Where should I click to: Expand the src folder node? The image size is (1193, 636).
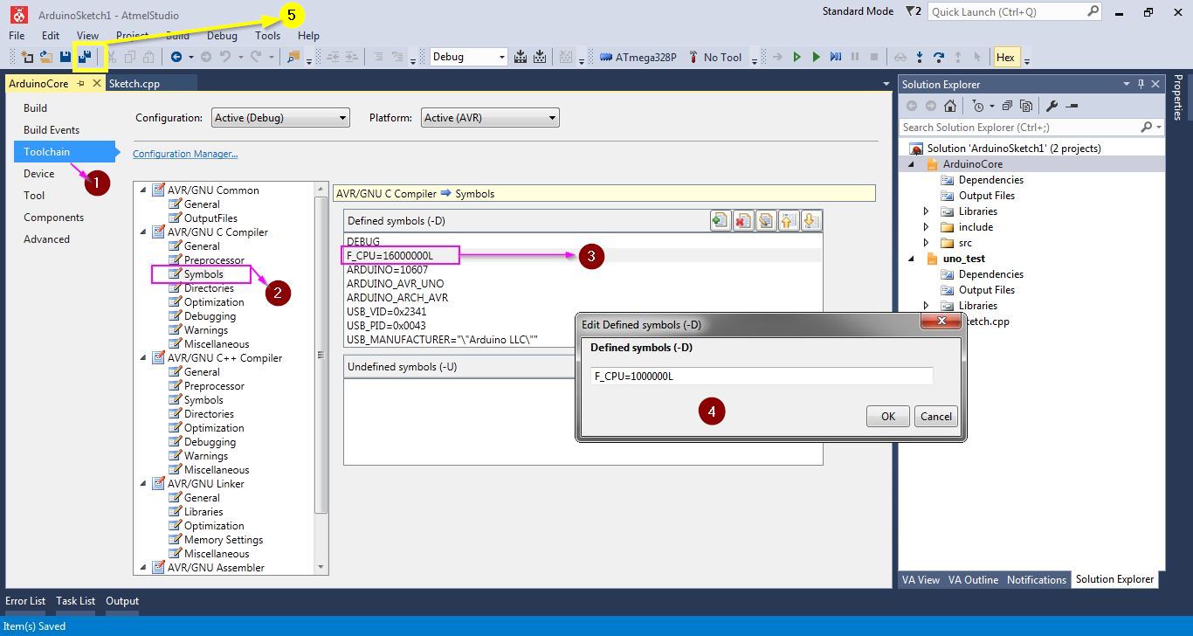927,242
